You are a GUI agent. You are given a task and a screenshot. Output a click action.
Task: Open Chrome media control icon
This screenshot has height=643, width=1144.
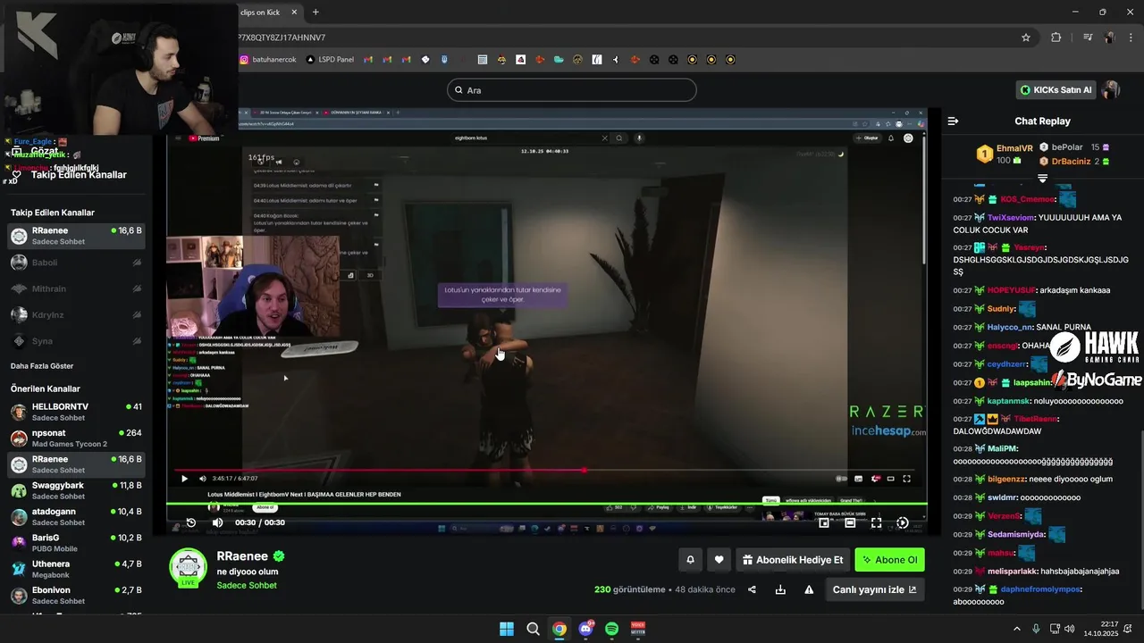(1088, 38)
